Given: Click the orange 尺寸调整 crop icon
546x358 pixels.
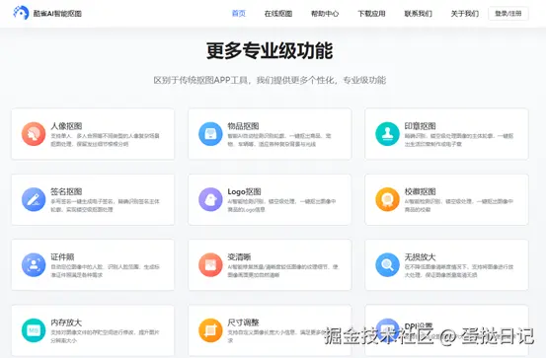Looking at the screenshot, I should (x=210, y=330).
